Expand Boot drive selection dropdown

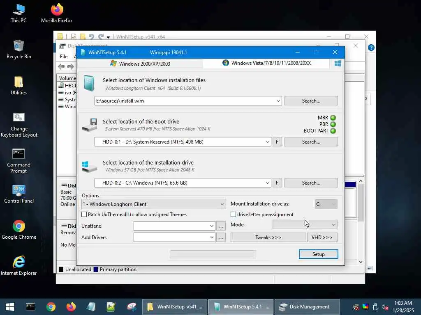(x=267, y=142)
